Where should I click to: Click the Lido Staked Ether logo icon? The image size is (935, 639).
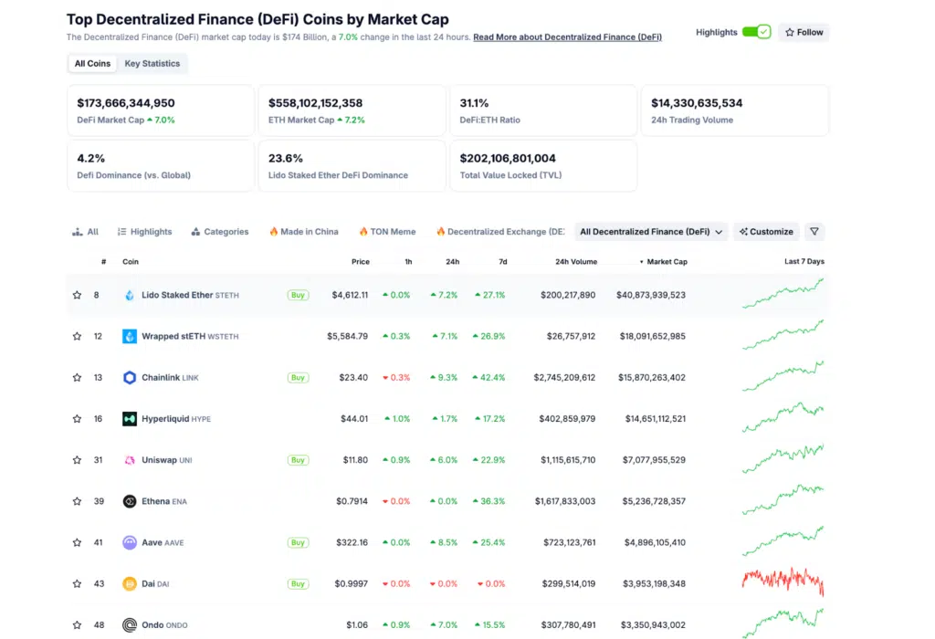(130, 296)
